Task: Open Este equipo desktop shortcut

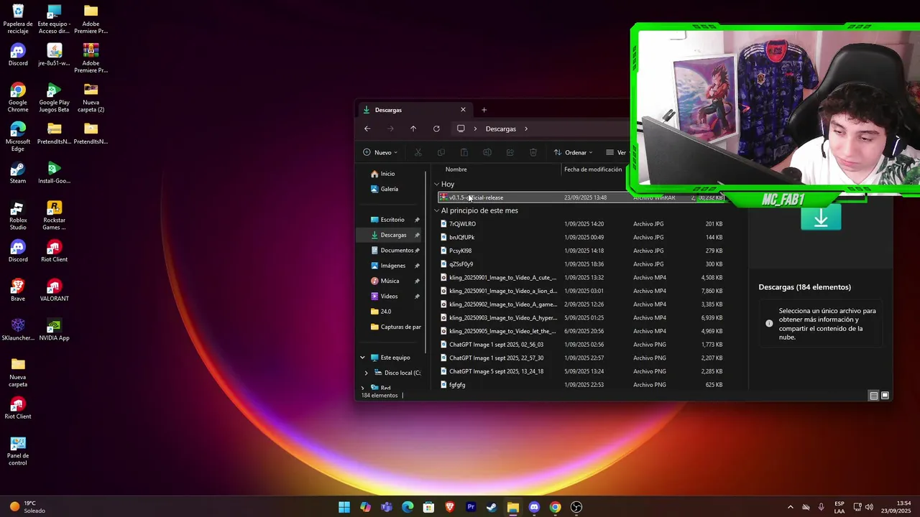Action: 54,19
